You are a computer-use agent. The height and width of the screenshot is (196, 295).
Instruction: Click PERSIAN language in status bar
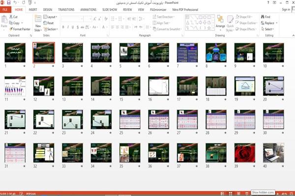pyautogui.click(x=30, y=194)
